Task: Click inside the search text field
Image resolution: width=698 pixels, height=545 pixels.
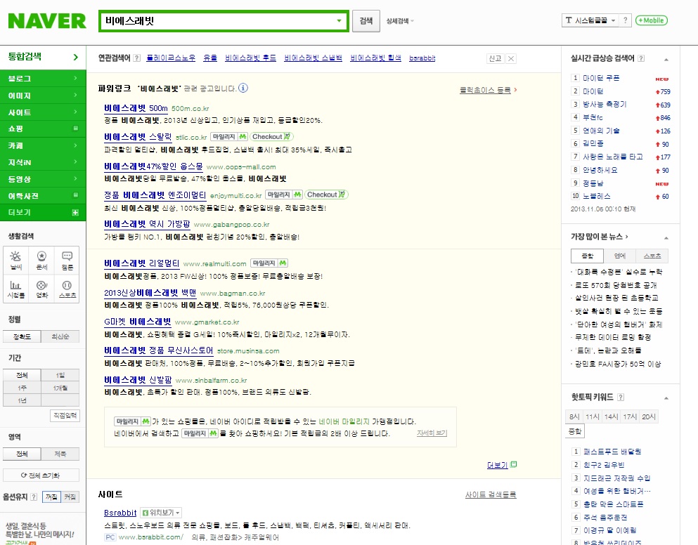Action: point(218,21)
